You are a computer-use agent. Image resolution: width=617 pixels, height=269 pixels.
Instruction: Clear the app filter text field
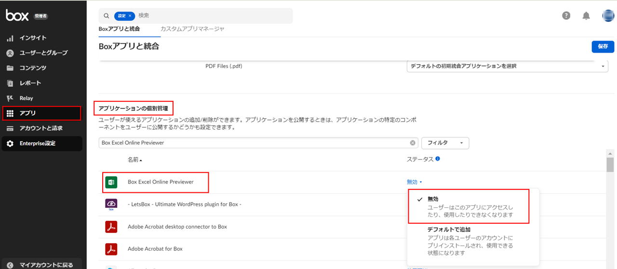(413, 143)
